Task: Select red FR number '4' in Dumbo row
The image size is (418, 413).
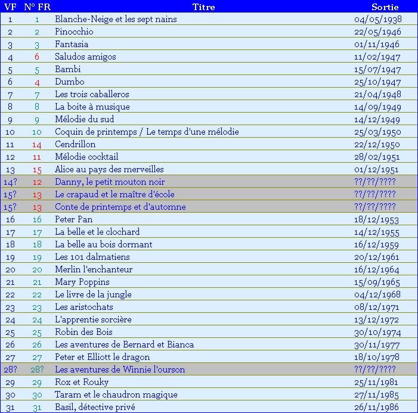Action: point(37,82)
